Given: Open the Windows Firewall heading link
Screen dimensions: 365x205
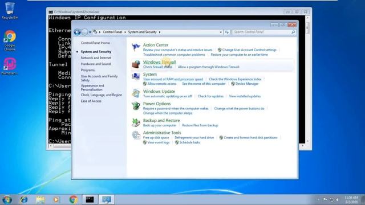Looking at the screenshot, I should [160, 62].
